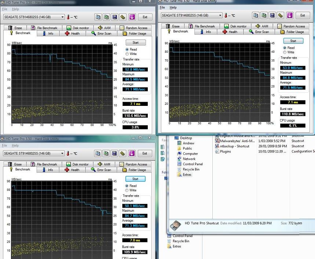Open Erase tab in top-left HD Tune window
The height and width of the screenshot is (259, 315).
[x=15, y=28]
